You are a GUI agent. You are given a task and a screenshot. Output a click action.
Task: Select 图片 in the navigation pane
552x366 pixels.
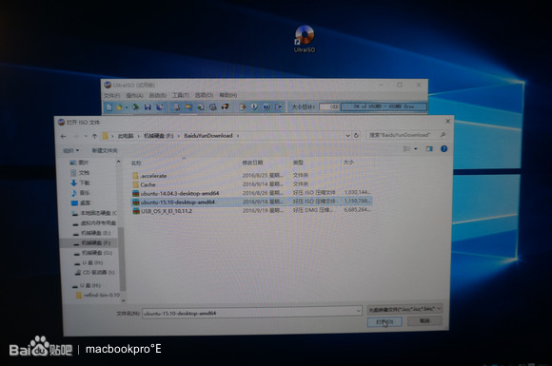pyautogui.click(x=80, y=163)
